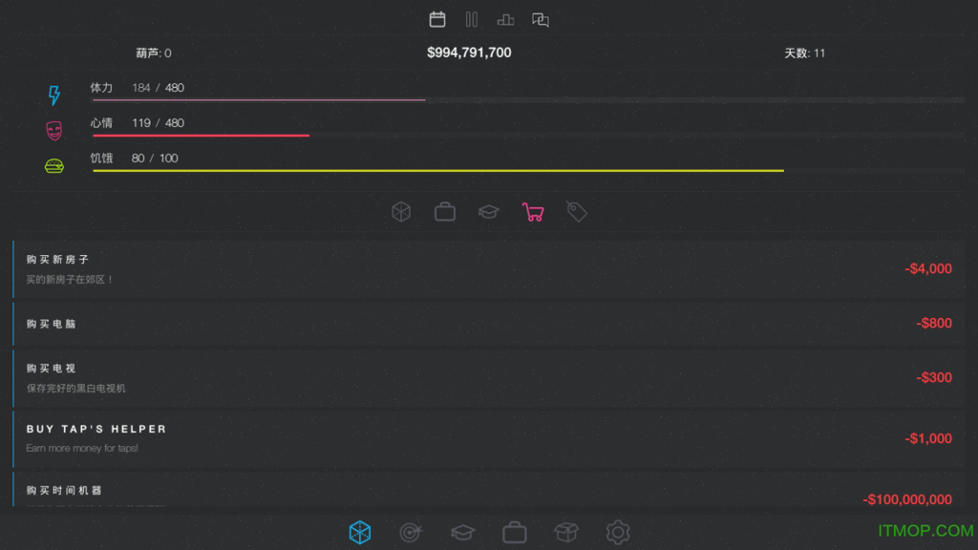Pause the game with pause icon
Image resolution: width=978 pixels, height=550 pixels.
[x=472, y=19]
